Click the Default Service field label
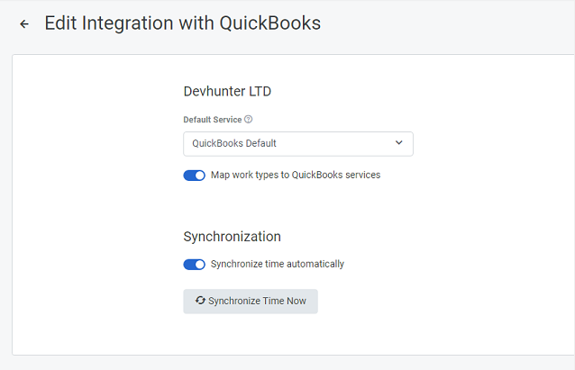 (x=213, y=120)
